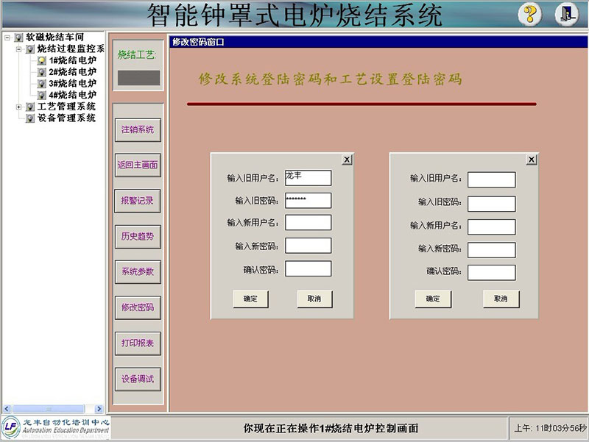Click the bulb icon beside 设备管理系统

[x=30, y=118]
